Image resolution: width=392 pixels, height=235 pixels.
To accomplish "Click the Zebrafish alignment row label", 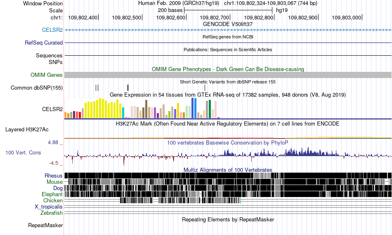I will click(52, 213).
